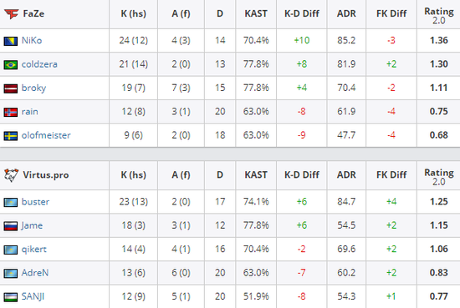This screenshot has width=460, height=308.
Task: Select Virtus.pro table's FK Diff column header
Action: point(391,175)
